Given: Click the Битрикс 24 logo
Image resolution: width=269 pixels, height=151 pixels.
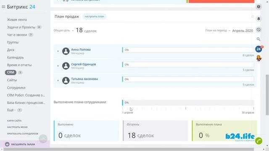Looking at the screenshot, I should [x=21, y=7].
